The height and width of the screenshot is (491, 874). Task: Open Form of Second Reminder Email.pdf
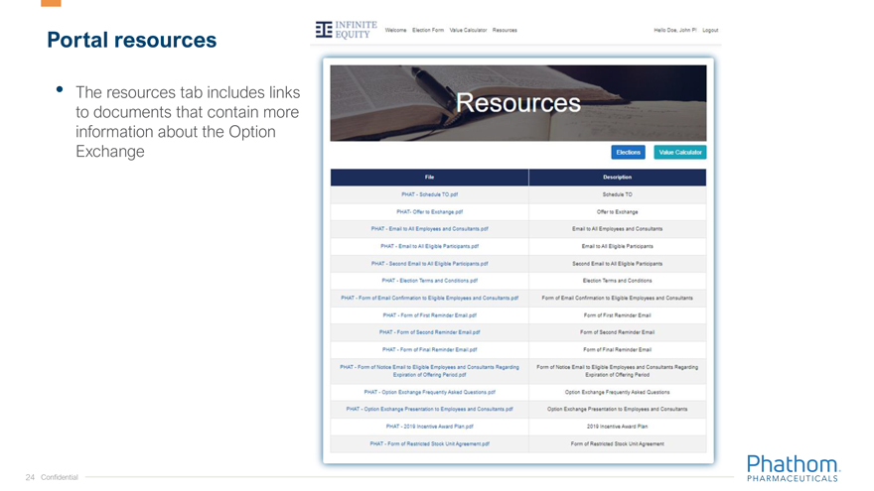[429, 332]
